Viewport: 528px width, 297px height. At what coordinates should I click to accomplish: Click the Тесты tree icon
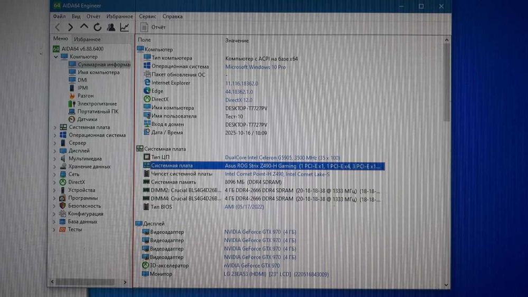[62, 229]
